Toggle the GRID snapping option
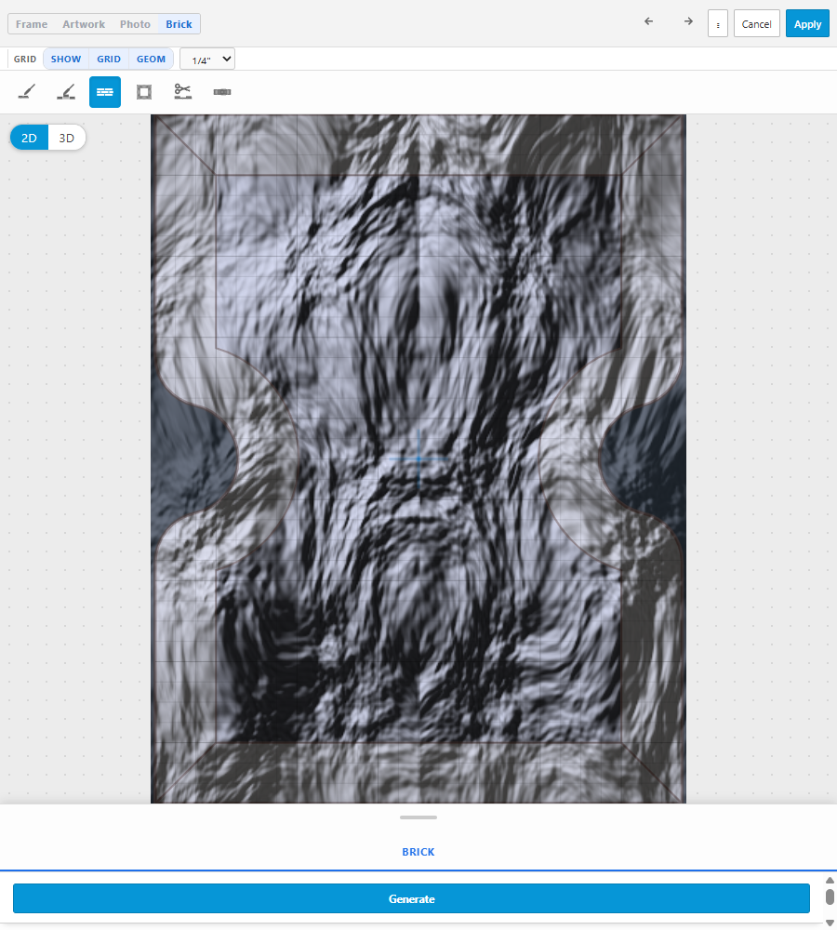 tap(109, 59)
